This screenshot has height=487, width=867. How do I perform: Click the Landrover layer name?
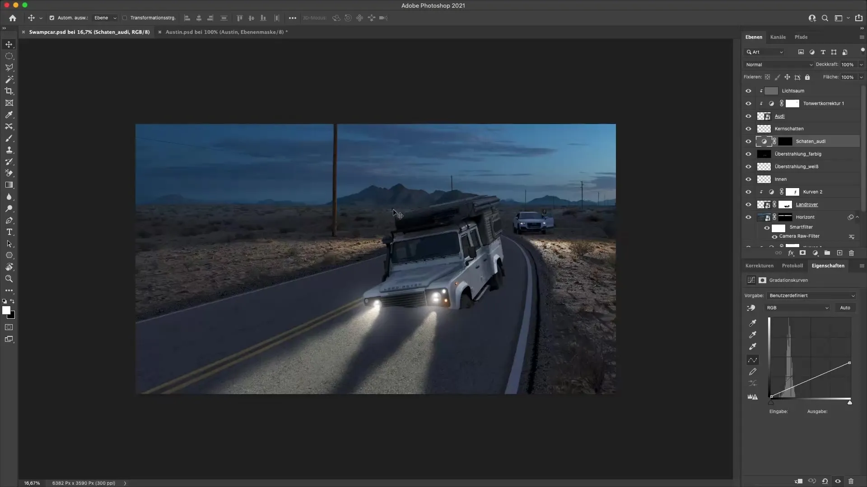tap(807, 204)
